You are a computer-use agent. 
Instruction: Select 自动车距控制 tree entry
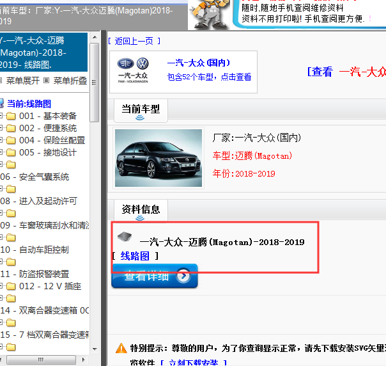click(x=35, y=250)
